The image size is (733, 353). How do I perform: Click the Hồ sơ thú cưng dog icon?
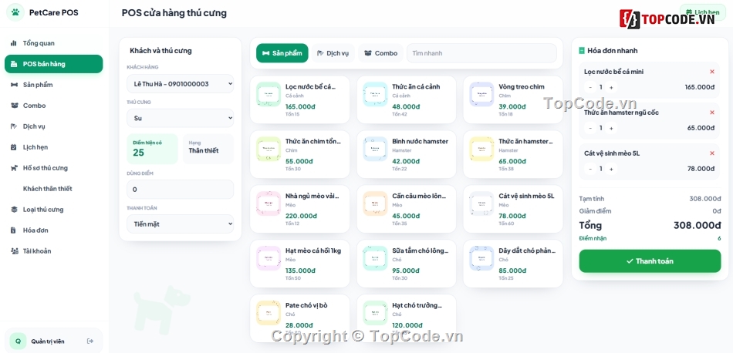pyautogui.click(x=14, y=167)
